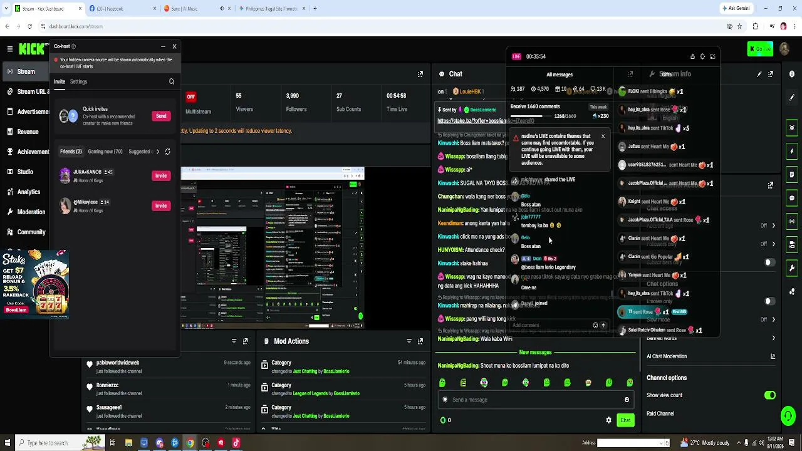This screenshot has height=451, width=802.
Task: Pop out the stream stats panel
Action: pos(420,74)
